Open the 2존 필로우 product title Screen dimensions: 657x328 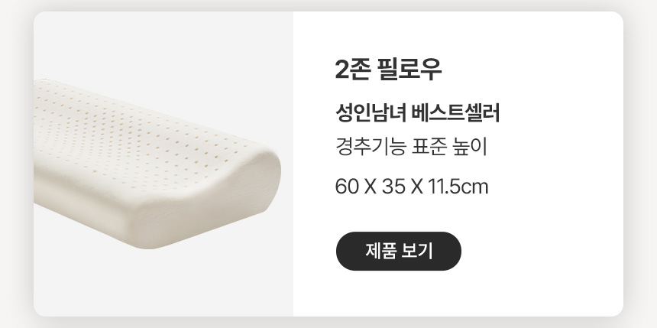coord(388,70)
